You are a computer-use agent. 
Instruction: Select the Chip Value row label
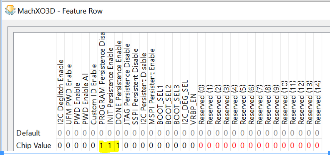tap(34, 145)
